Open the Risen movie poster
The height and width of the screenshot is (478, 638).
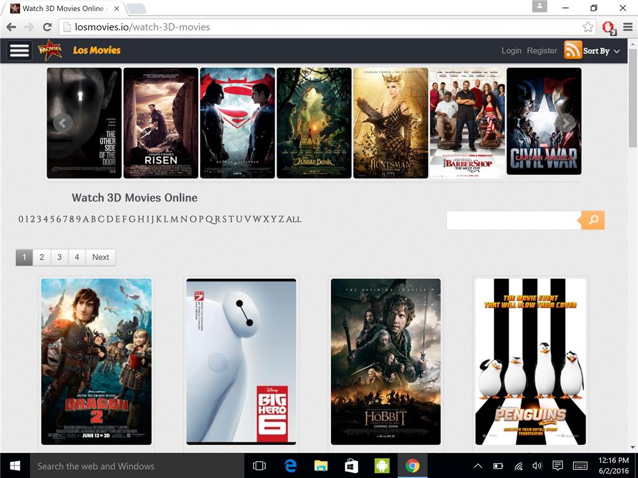pyautogui.click(x=161, y=123)
